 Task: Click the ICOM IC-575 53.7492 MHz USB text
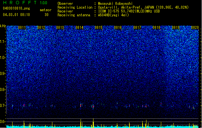[x=129, y=11]
